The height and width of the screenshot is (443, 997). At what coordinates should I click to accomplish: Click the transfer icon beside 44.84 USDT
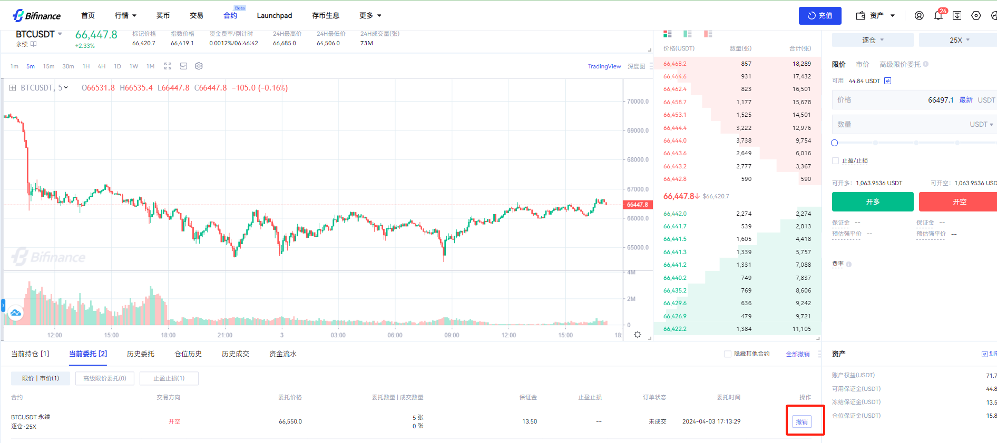[887, 81]
